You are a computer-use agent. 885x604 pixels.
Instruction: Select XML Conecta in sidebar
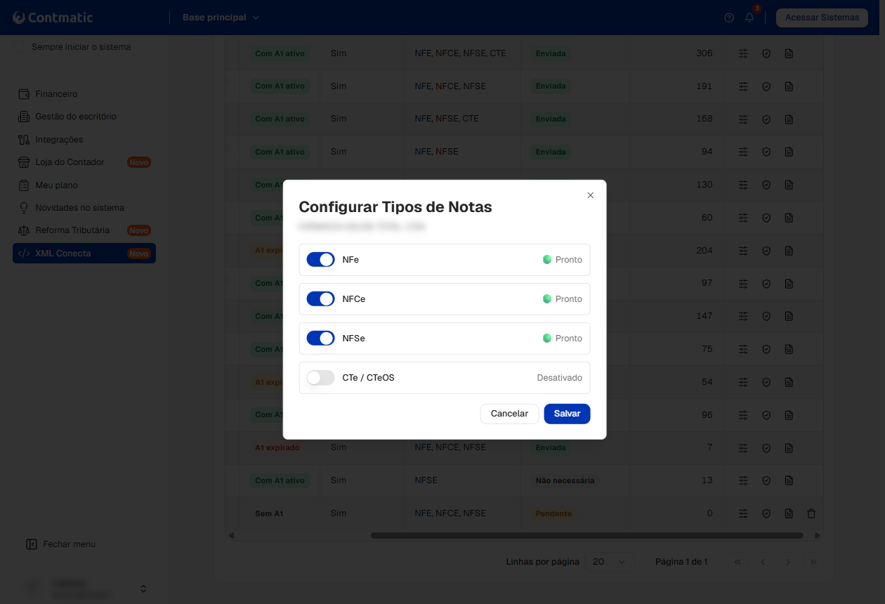tap(84, 254)
